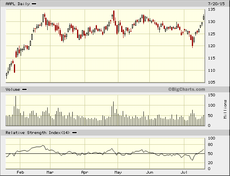
Task: Click the RSI axis value 80
Action: [211, 145]
